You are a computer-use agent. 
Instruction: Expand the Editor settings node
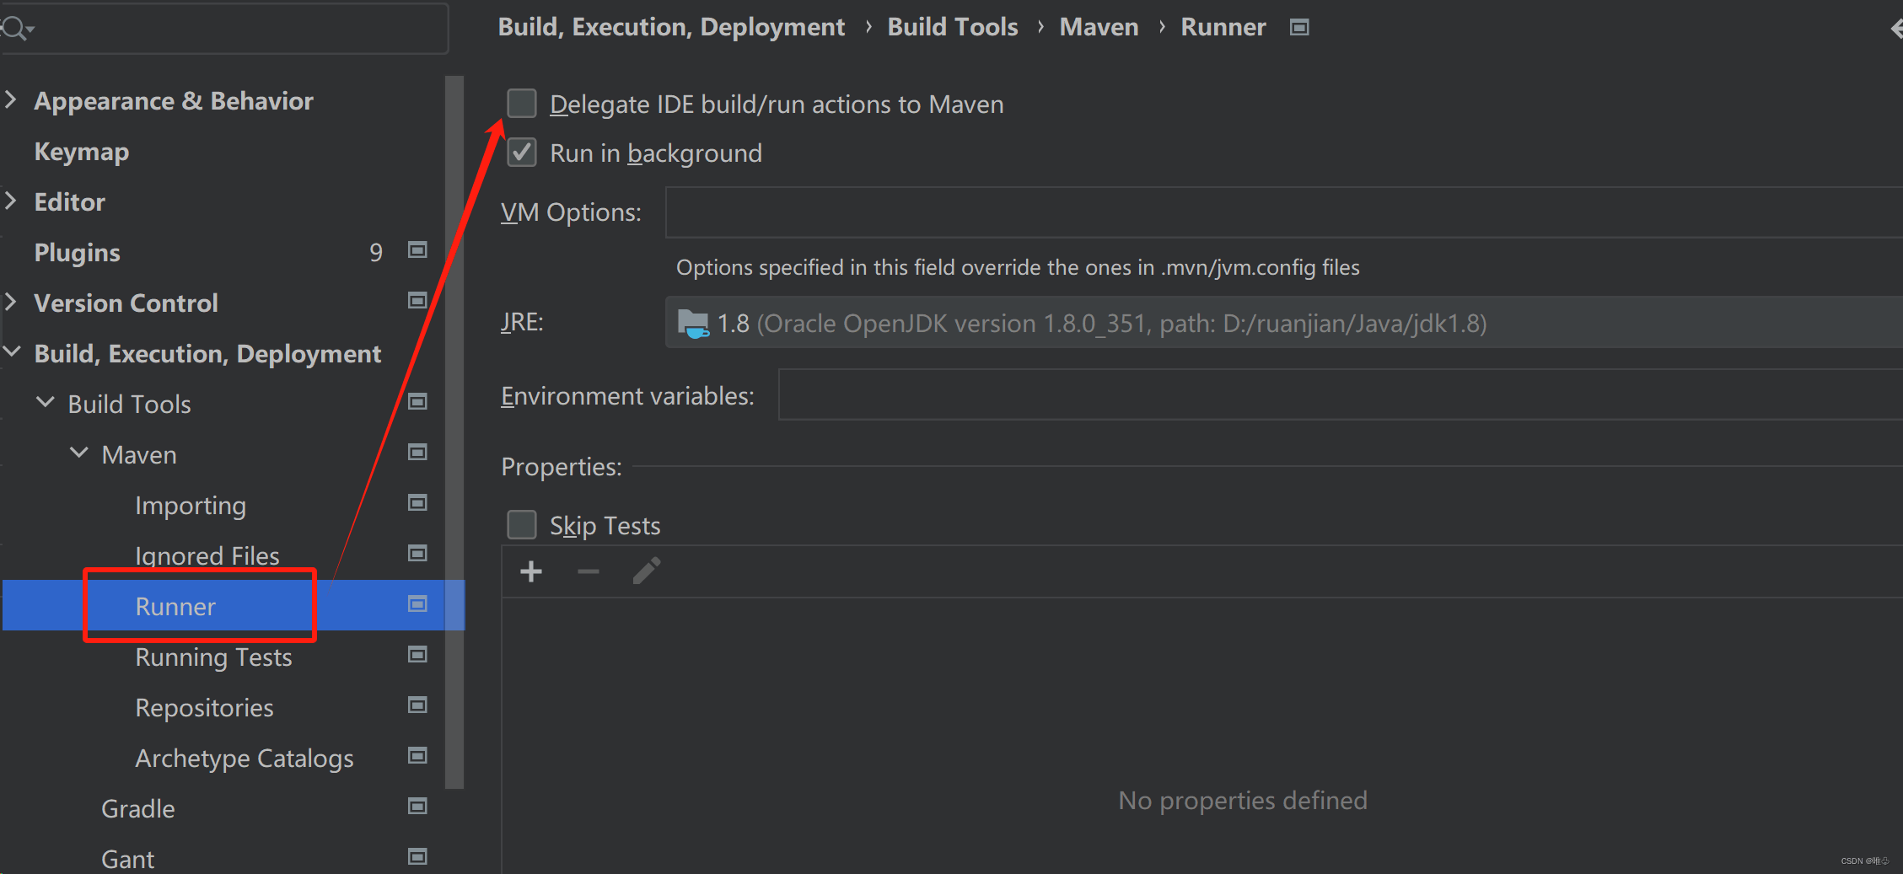(11, 201)
